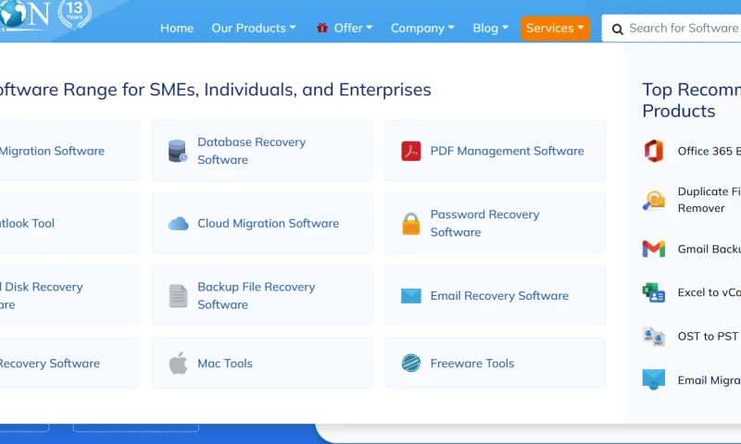Click the search magnifier icon
Viewport: 741px width, 444px height.
617,30
